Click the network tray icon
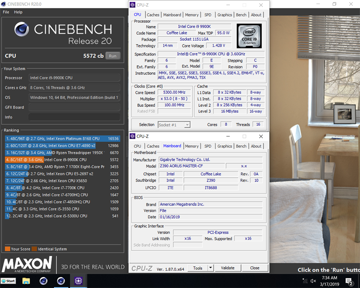 [x=305, y=281]
